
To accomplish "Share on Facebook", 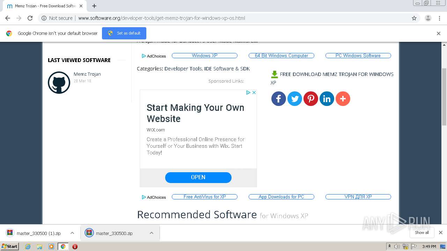I will coord(279,99).
